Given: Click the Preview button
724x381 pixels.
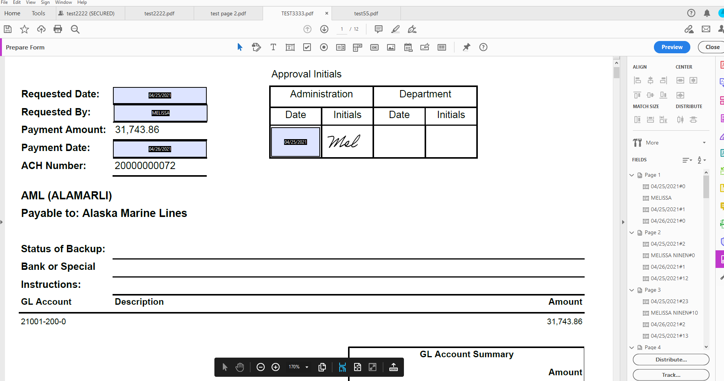Looking at the screenshot, I should [x=672, y=47].
